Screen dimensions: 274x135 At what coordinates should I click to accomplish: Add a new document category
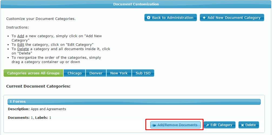click(232, 18)
